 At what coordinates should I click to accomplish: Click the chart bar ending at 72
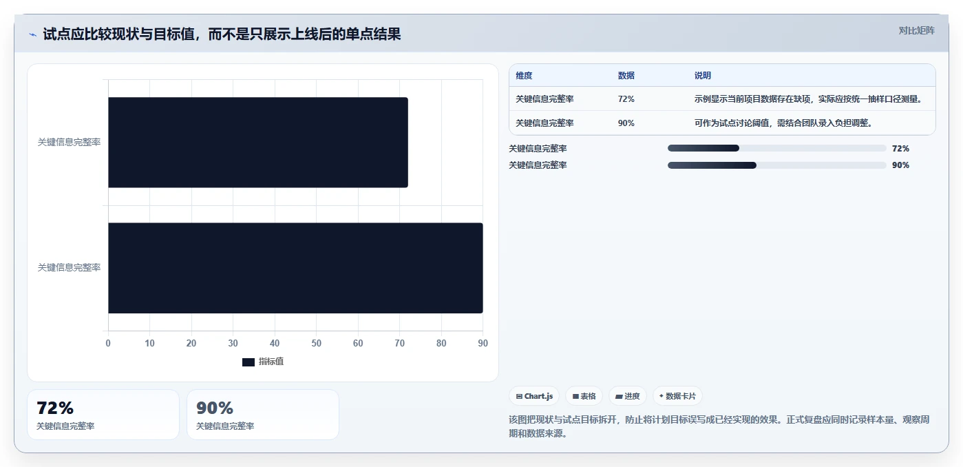coord(258,142)
